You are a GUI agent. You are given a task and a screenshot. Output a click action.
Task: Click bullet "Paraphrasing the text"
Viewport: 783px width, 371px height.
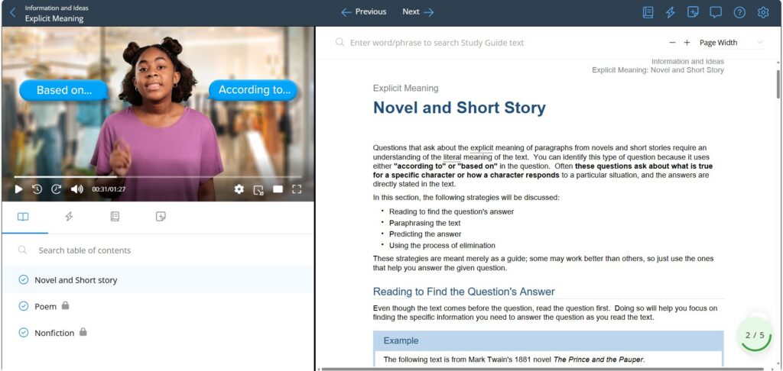(424, 223)
